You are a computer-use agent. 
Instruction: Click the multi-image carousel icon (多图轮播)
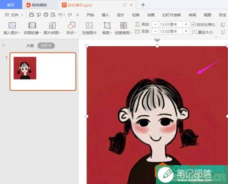tap(32, 25)
